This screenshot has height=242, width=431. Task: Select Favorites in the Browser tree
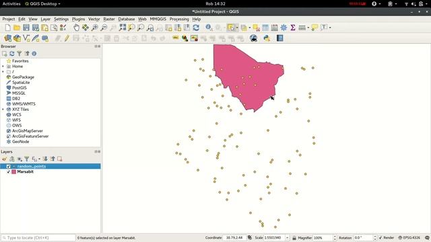pyautogui.click(x=20, y=61)
